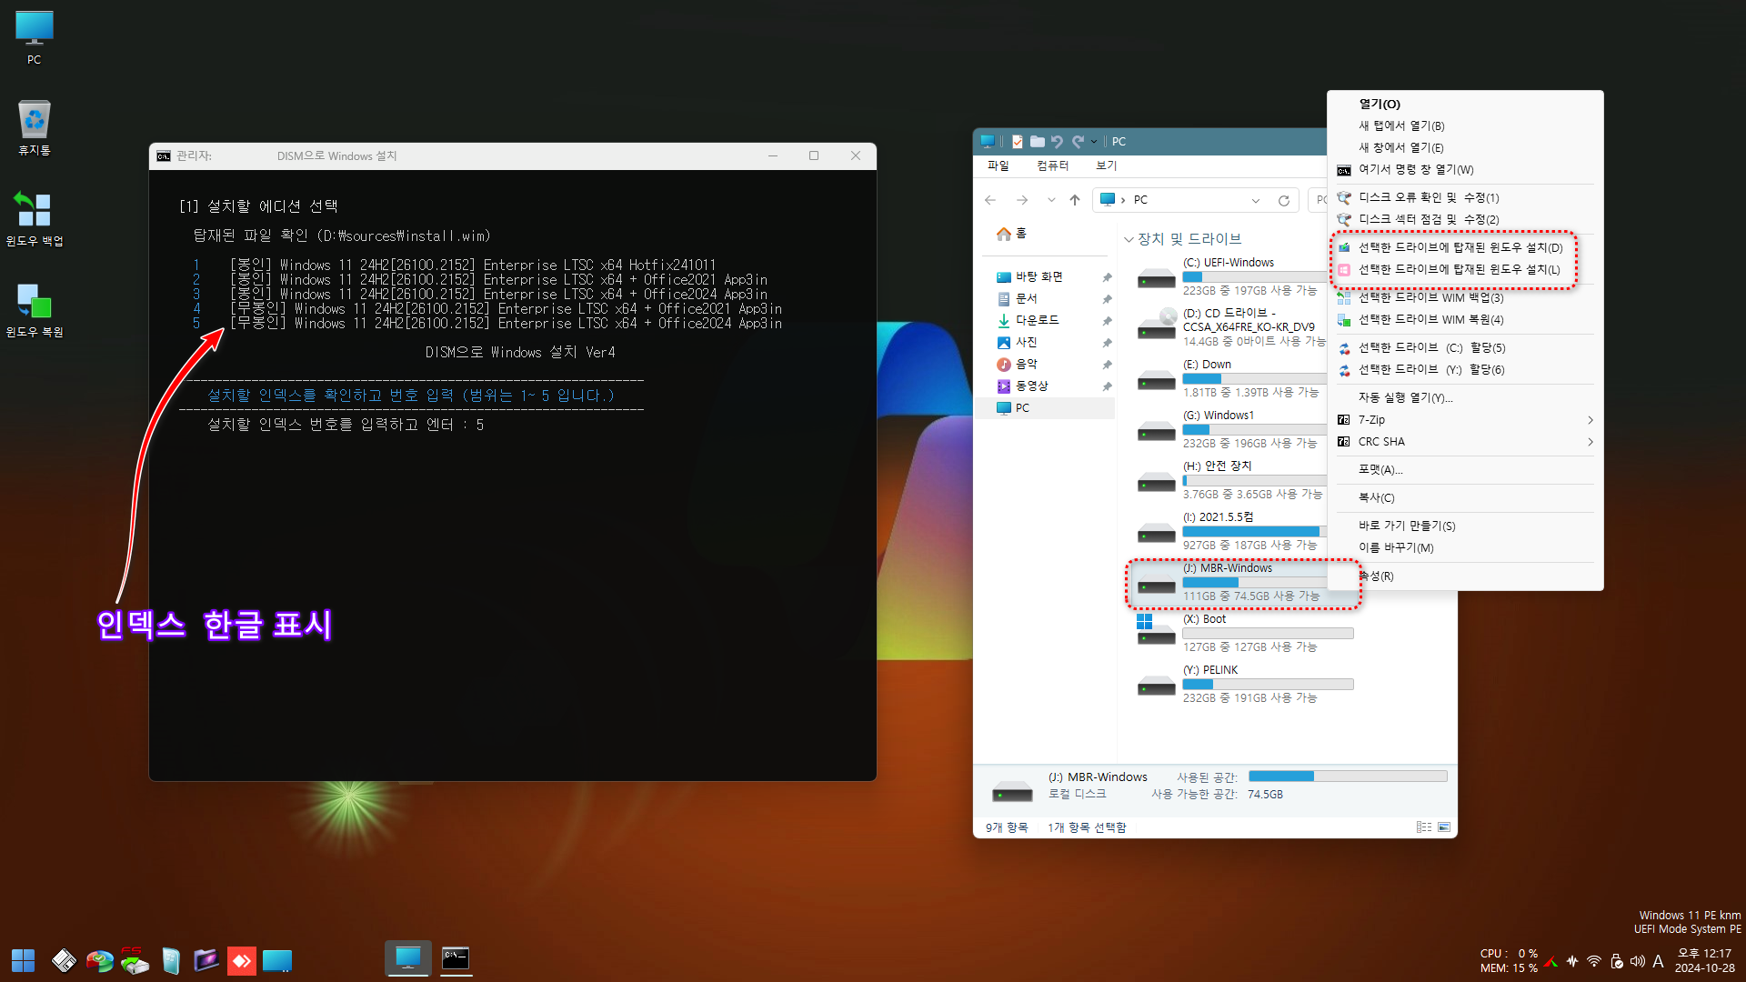Choose 새 탭에서 열기(B)
Image resolution: width=1746 pixels, height=982 pixels.
point(1464,126)
